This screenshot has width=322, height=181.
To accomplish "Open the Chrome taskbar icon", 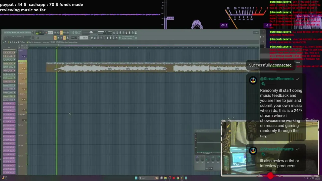I will tap(178, 178).
